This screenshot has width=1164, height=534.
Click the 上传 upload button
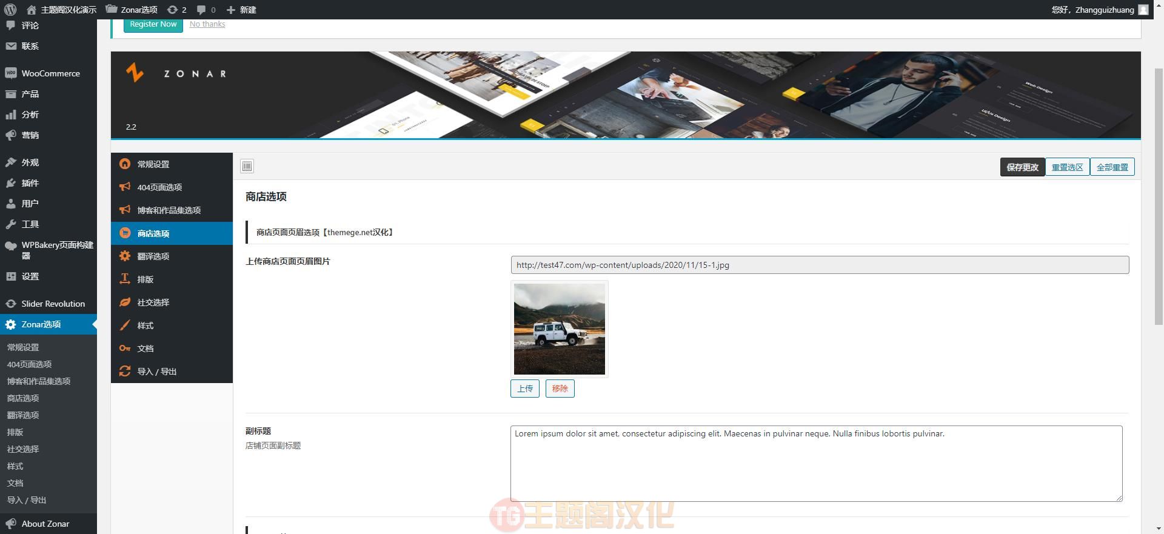pyautogui.click(x=525, y=389)
